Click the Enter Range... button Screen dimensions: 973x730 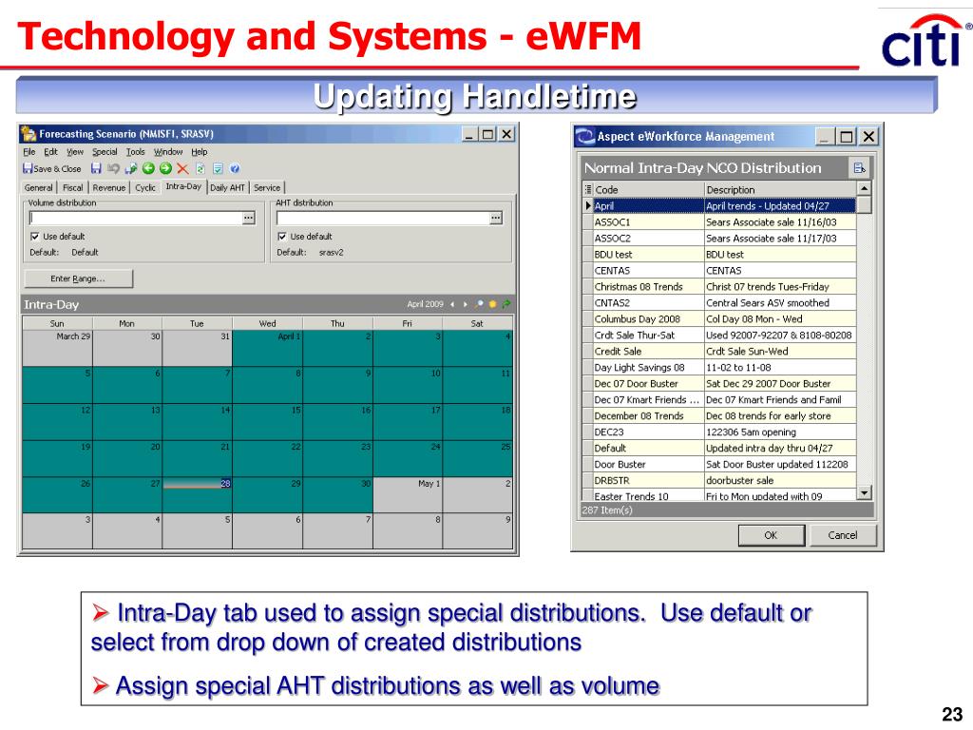point(78,279)
